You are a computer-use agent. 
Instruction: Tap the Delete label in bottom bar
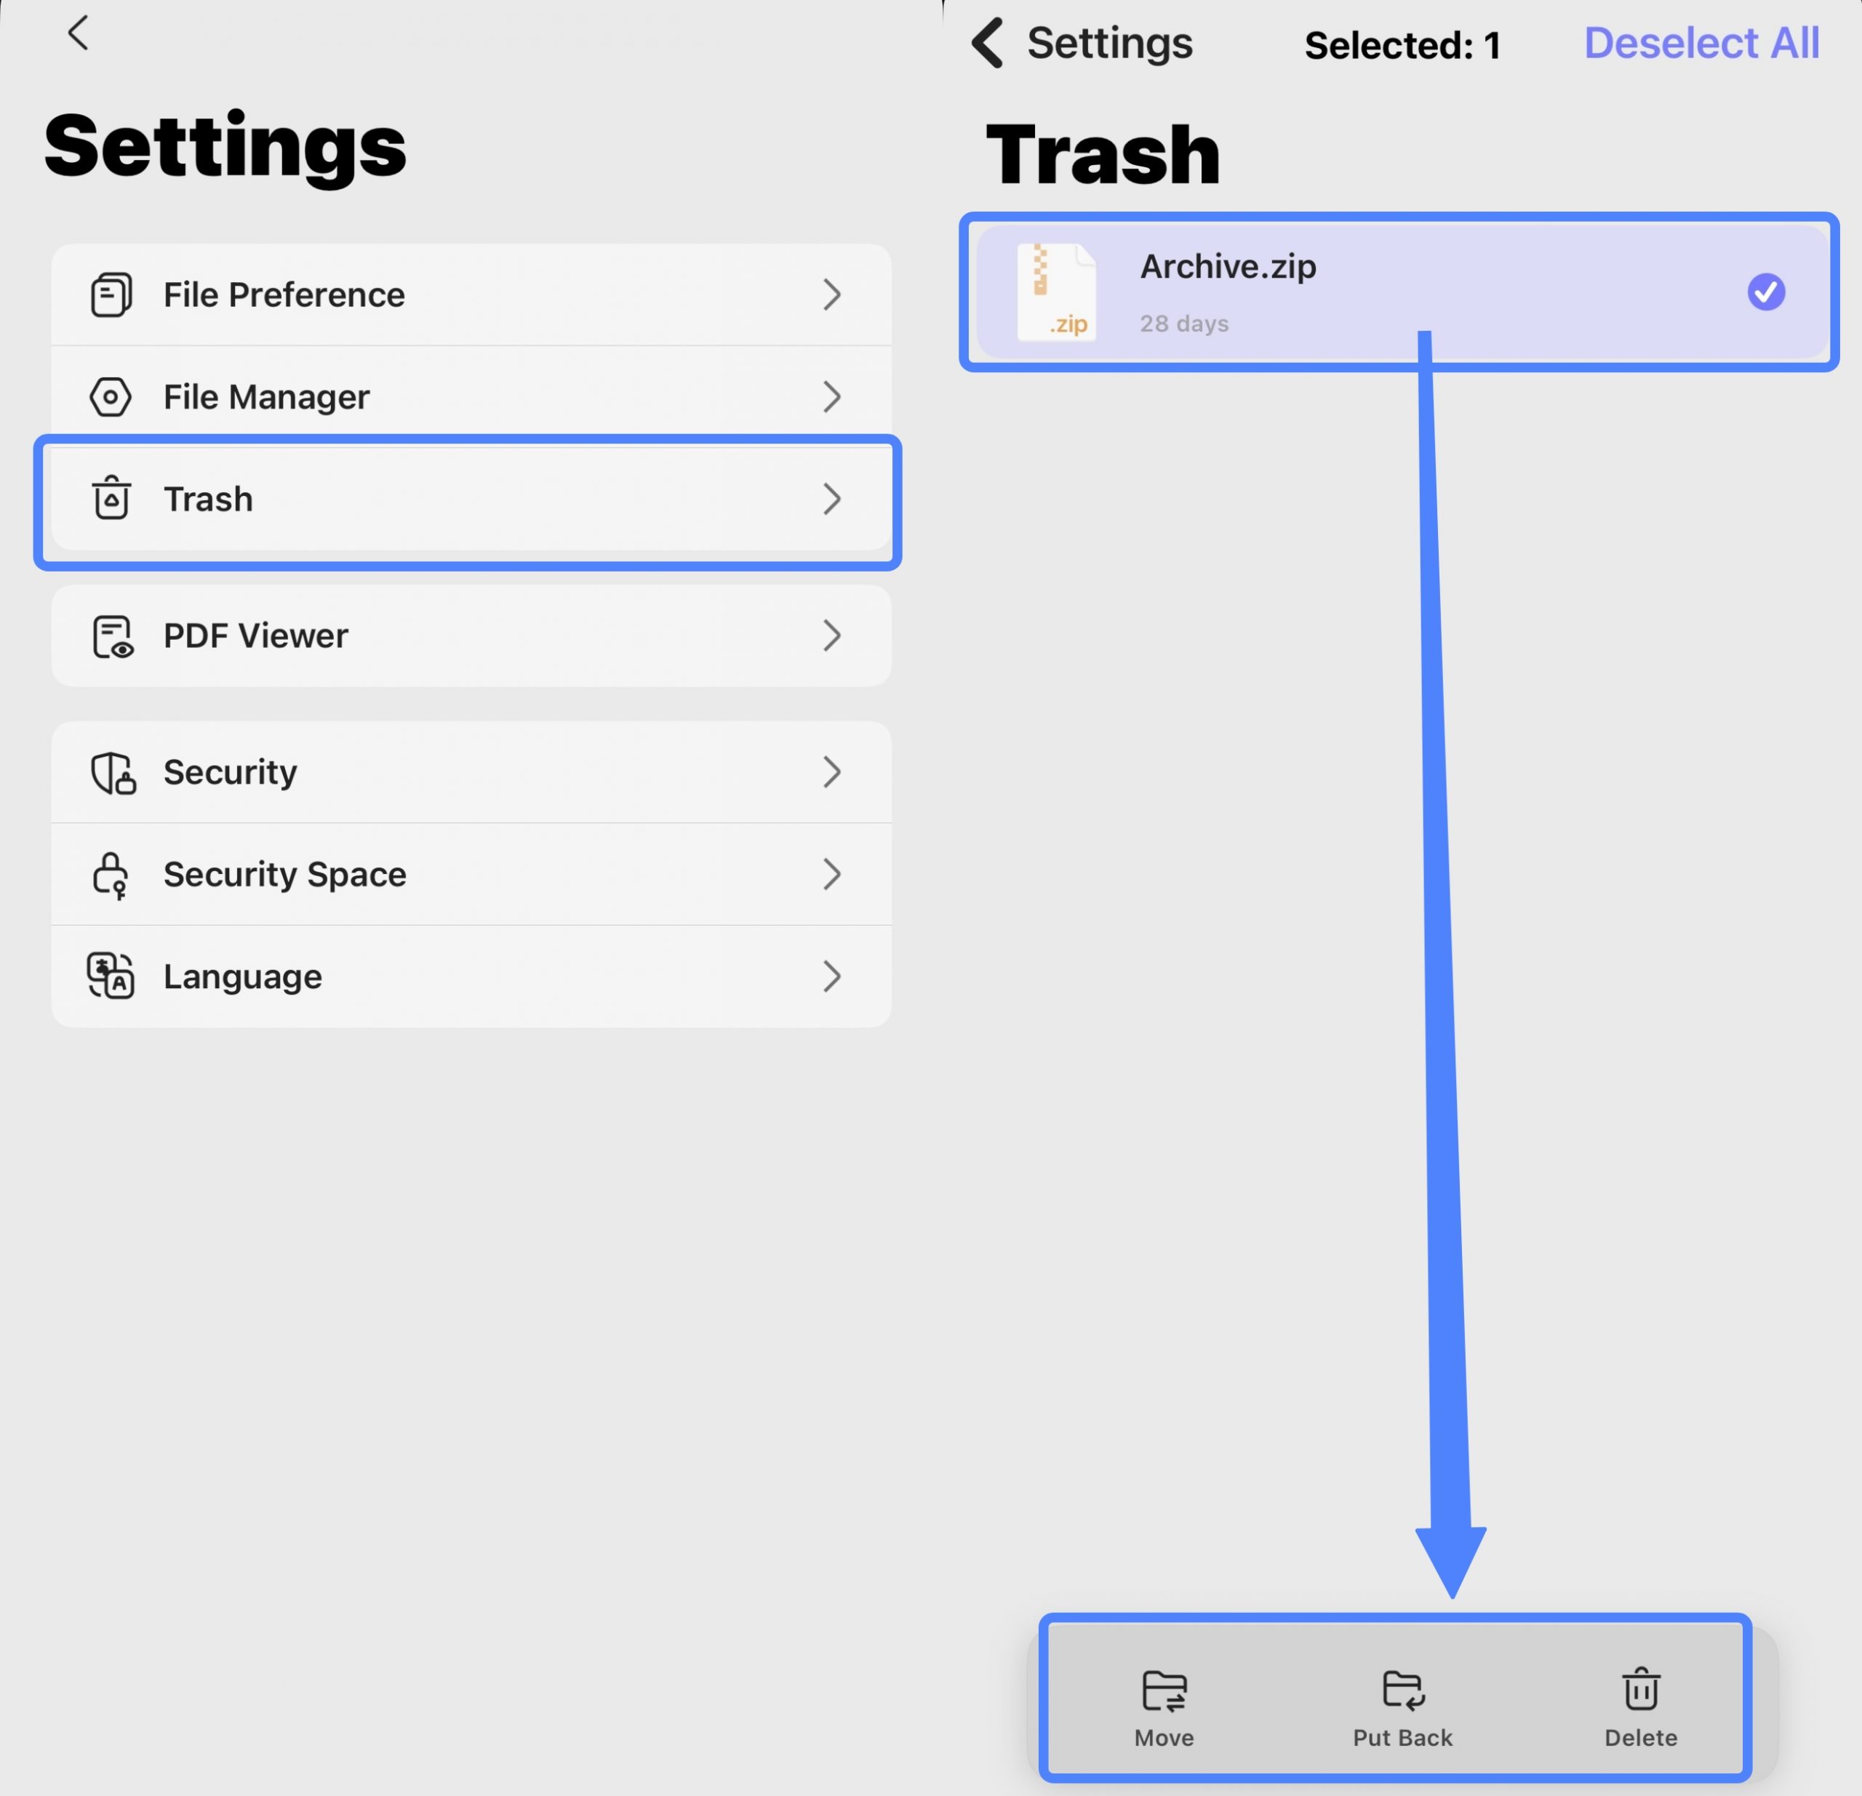[x=1641, y=1738]
